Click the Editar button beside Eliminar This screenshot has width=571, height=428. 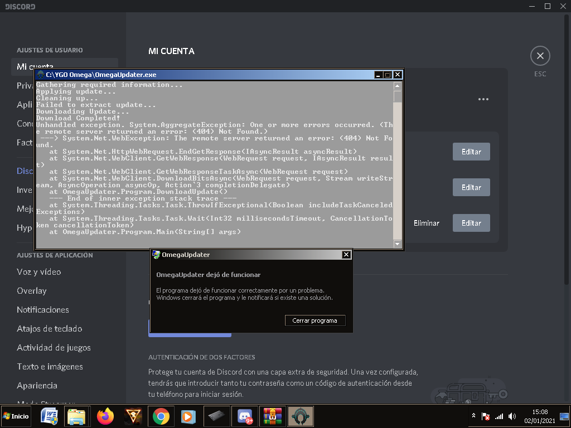pos(471,223)
